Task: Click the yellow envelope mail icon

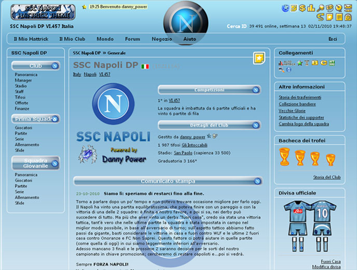Action: click(348, 8)
